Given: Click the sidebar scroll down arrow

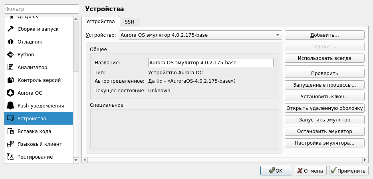Looking at the screenshot, I should [x=76, y=160].
